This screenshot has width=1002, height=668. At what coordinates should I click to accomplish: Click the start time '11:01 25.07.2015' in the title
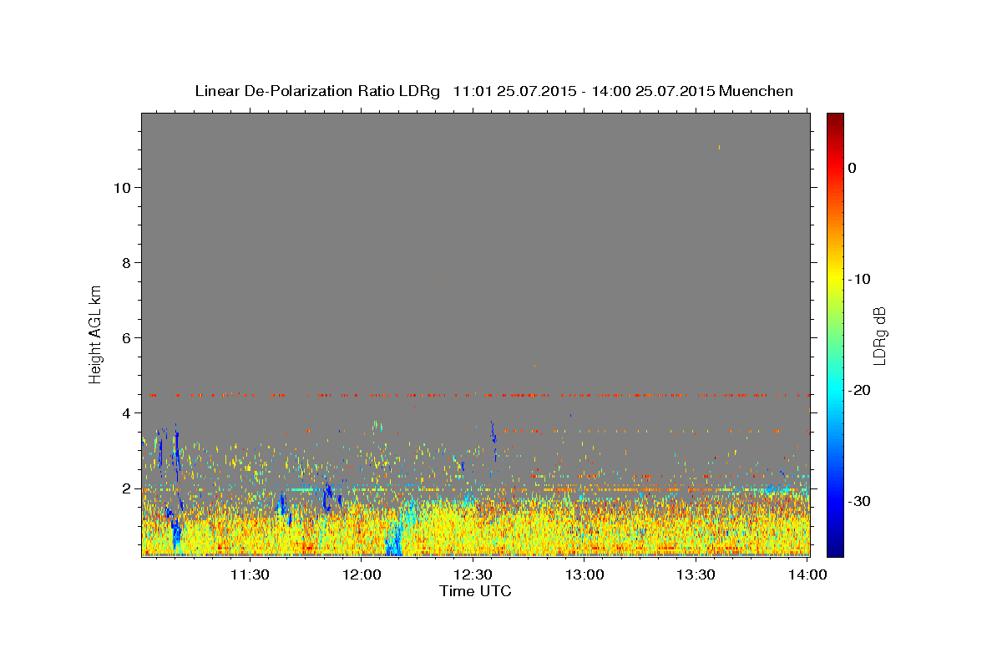click(514, 91)
